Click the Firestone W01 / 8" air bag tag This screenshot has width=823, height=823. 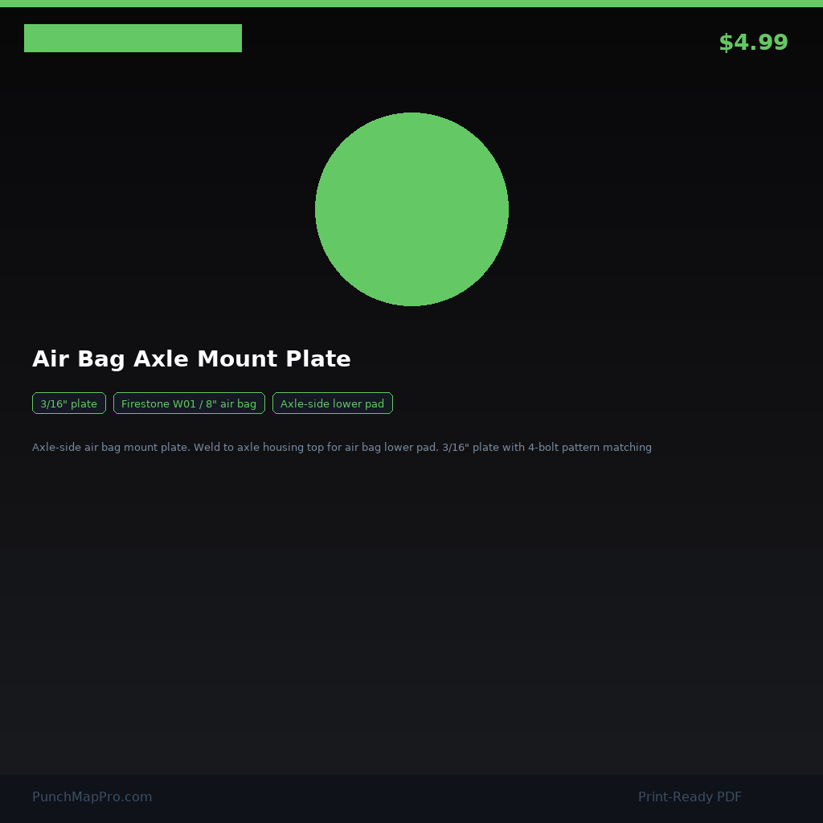pyautogui.click(x=189, y=403)
